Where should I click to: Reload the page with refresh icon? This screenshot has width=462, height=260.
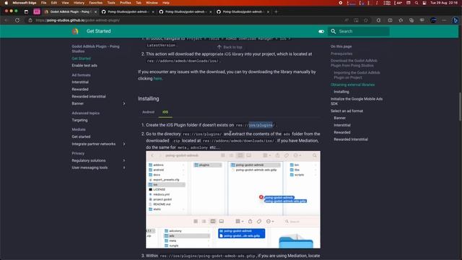[17, 20]
